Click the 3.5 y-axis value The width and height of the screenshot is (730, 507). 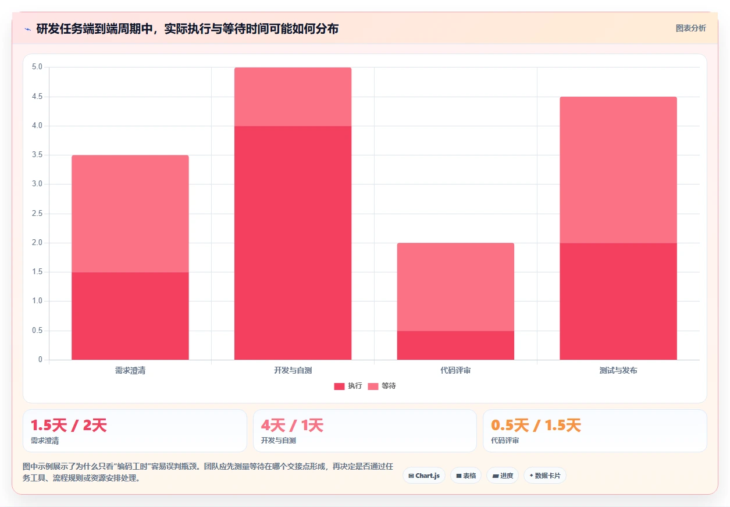pyautogui.click(x=37, y=155)
